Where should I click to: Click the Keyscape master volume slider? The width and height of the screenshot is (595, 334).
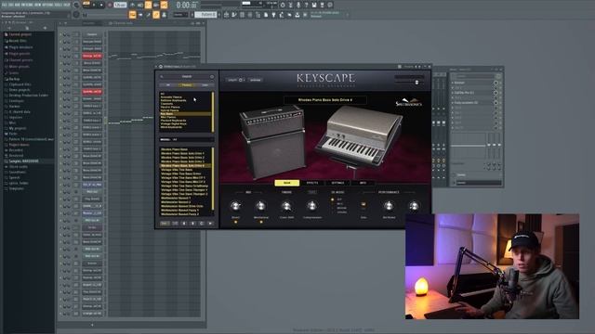pos(409,83)
